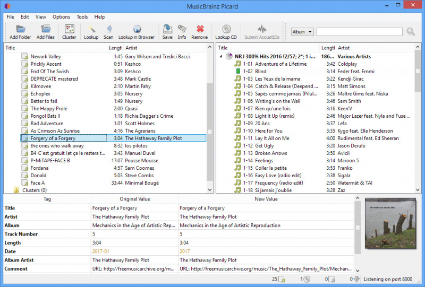
Task: Click the music note icon for Adventure of a Lifetime
Action: pyautogui.click(x=237, y=64)
